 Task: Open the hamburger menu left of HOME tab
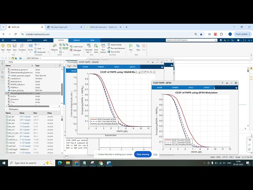pyautogui.click(x=3, y=40)
